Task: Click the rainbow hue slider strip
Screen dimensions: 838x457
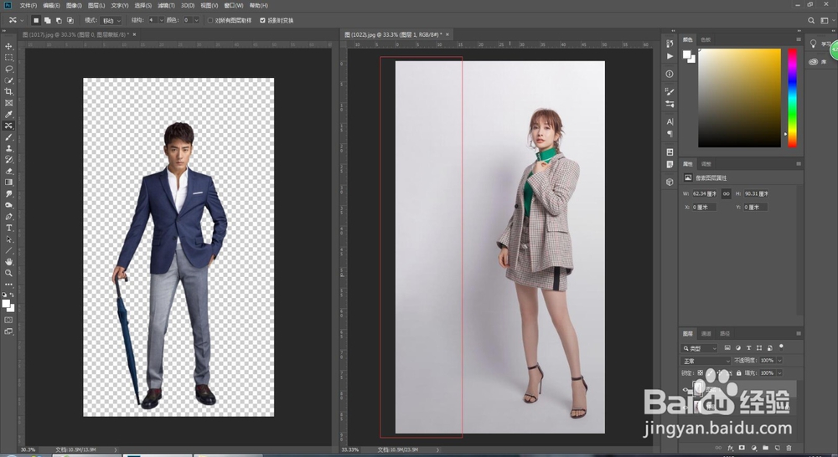Action: (792, 96)
